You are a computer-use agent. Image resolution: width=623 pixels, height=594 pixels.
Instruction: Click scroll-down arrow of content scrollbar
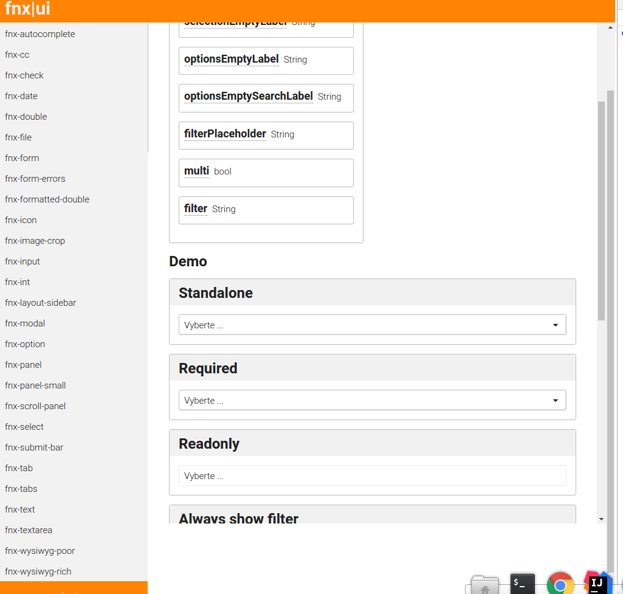pos(601,519)
